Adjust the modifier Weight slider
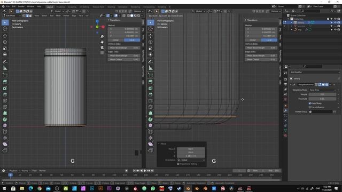The width and height of the screenshot is (342, 192). point(322,94)
